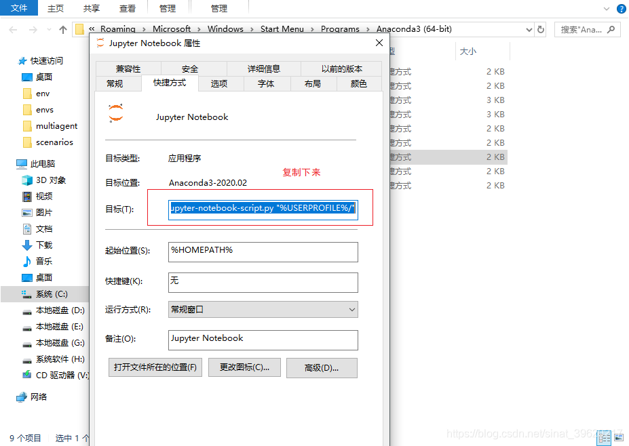Select the 安全 tab in properties
Screen dimensions: 629x446
[190, 68]
